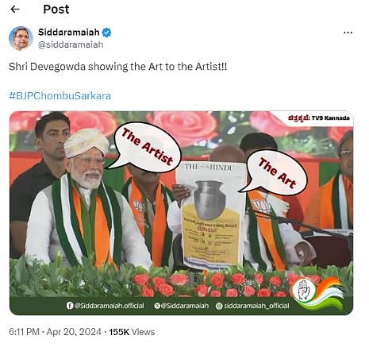Click the Facebook icon in image footer
The width and height of the screenshot is (369, 351).
70,306
